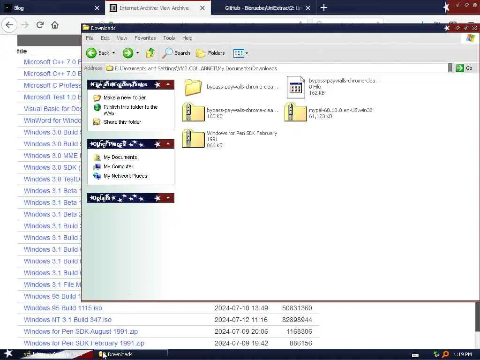The height and width of the screenshot is (360, 480).
Task: Close the Internet Archive tab
Action: click(x=202, y=8)
